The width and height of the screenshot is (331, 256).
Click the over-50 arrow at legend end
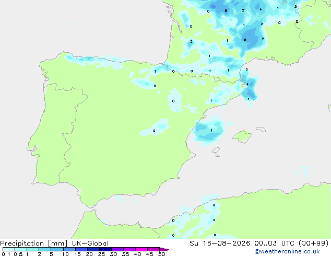pos(165,249)
